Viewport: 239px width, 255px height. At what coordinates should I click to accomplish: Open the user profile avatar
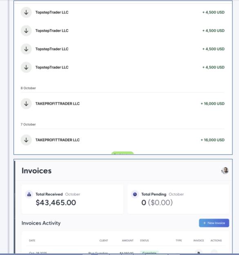click(225, 171)
